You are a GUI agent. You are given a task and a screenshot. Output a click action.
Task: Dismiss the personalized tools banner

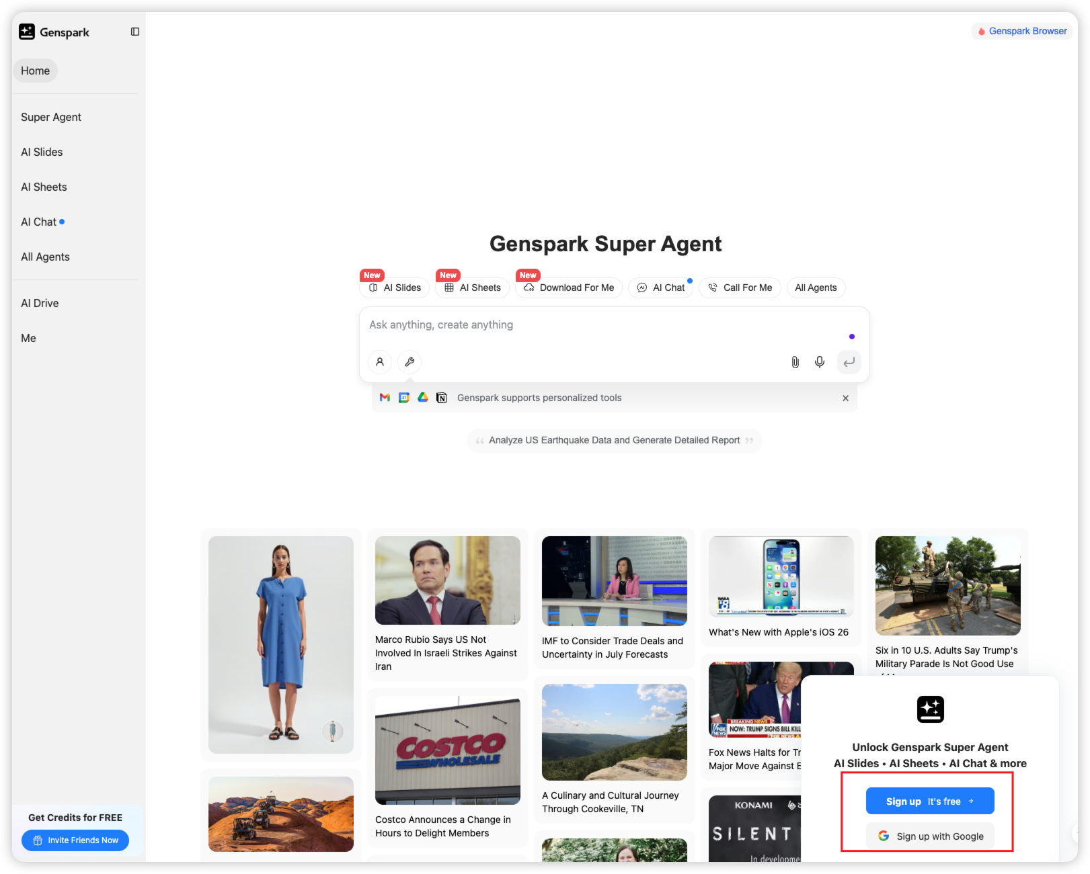pos(845,398)
